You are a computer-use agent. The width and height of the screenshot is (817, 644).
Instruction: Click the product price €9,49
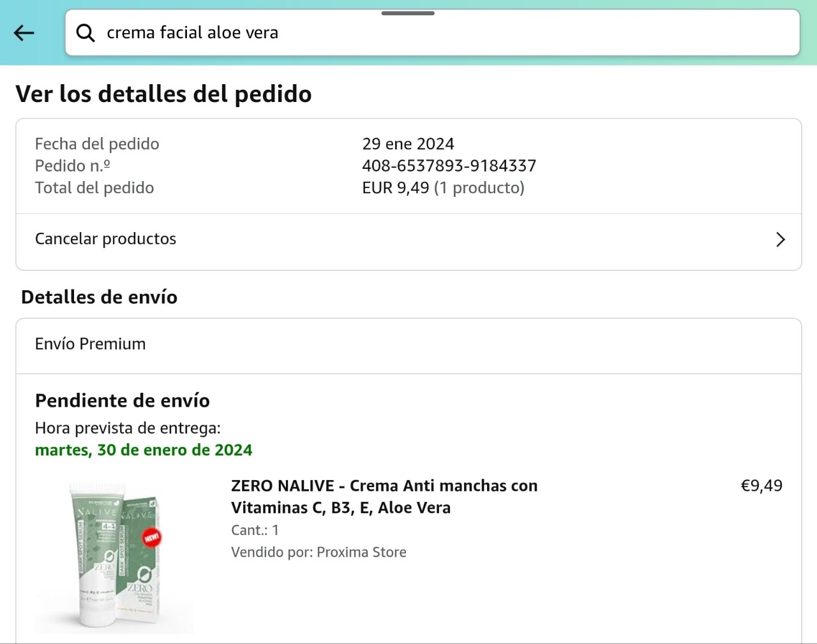tap(761, 486)
